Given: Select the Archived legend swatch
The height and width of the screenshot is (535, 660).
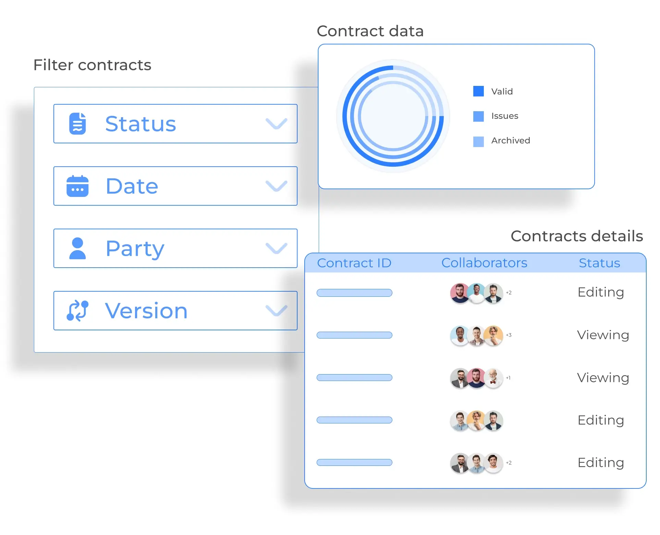Looking at the screenshot, I should pos(478,141).
